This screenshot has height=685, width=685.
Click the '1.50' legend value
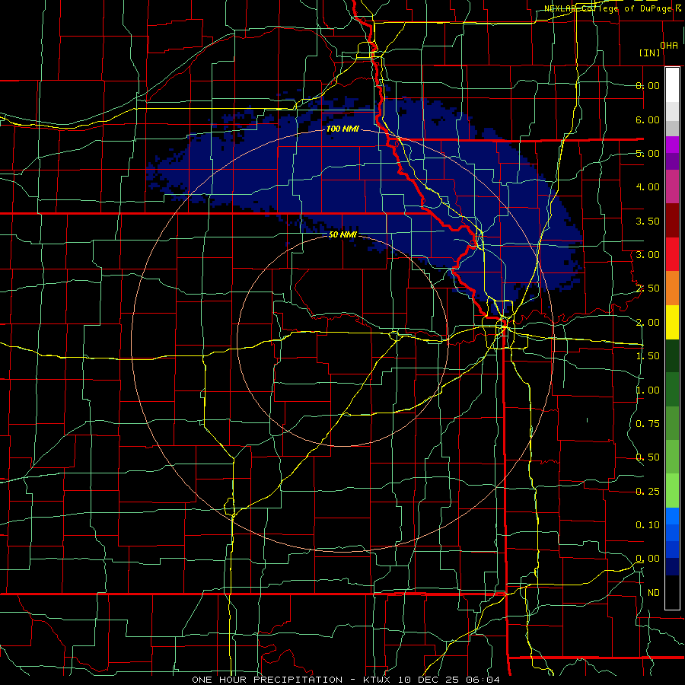click(648, 356)
